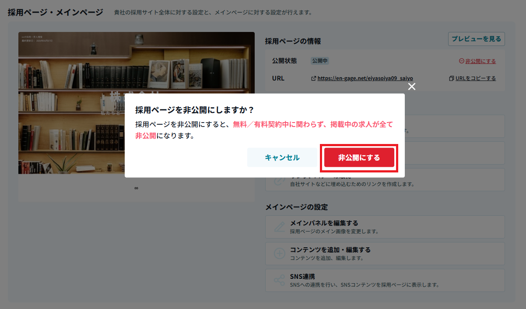Click the メインページの設定 heading

(296, 207)
